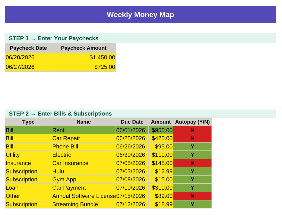This screenshot has width=282, height=215.
Task: Click the Type column header
Action: (28, 122)
